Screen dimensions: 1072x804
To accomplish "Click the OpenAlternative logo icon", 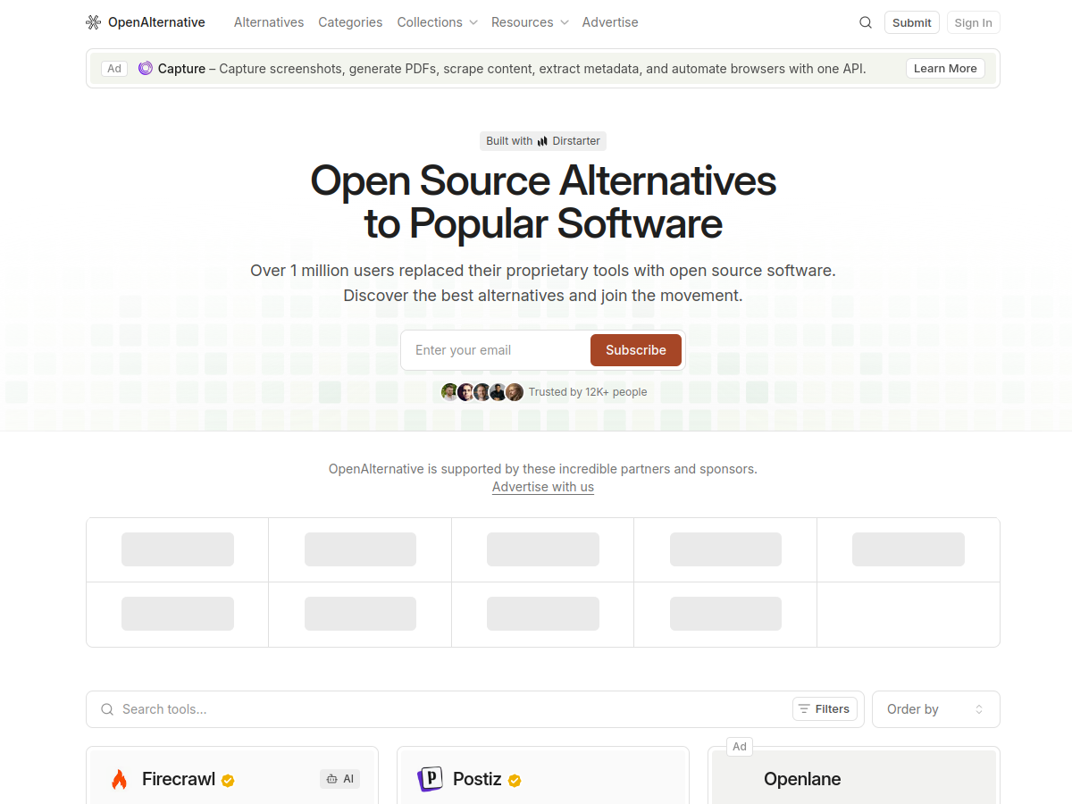I will point(93,22).
